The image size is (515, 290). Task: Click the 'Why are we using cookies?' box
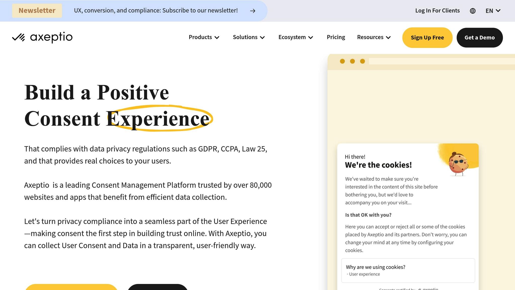(x=408, y=270)
